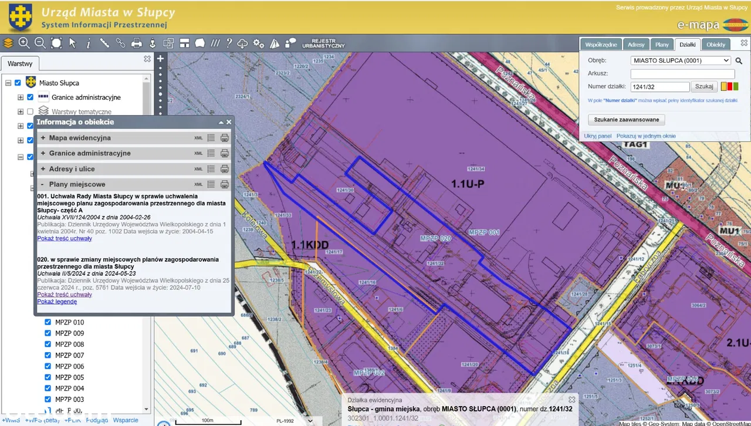Select the full extent view tool
Screen dimensions: 751x426
pos(56,43)
